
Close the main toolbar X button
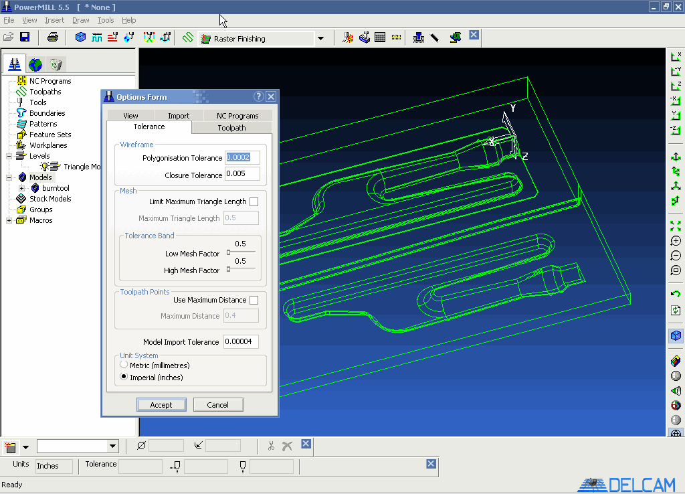coord(474,35)
